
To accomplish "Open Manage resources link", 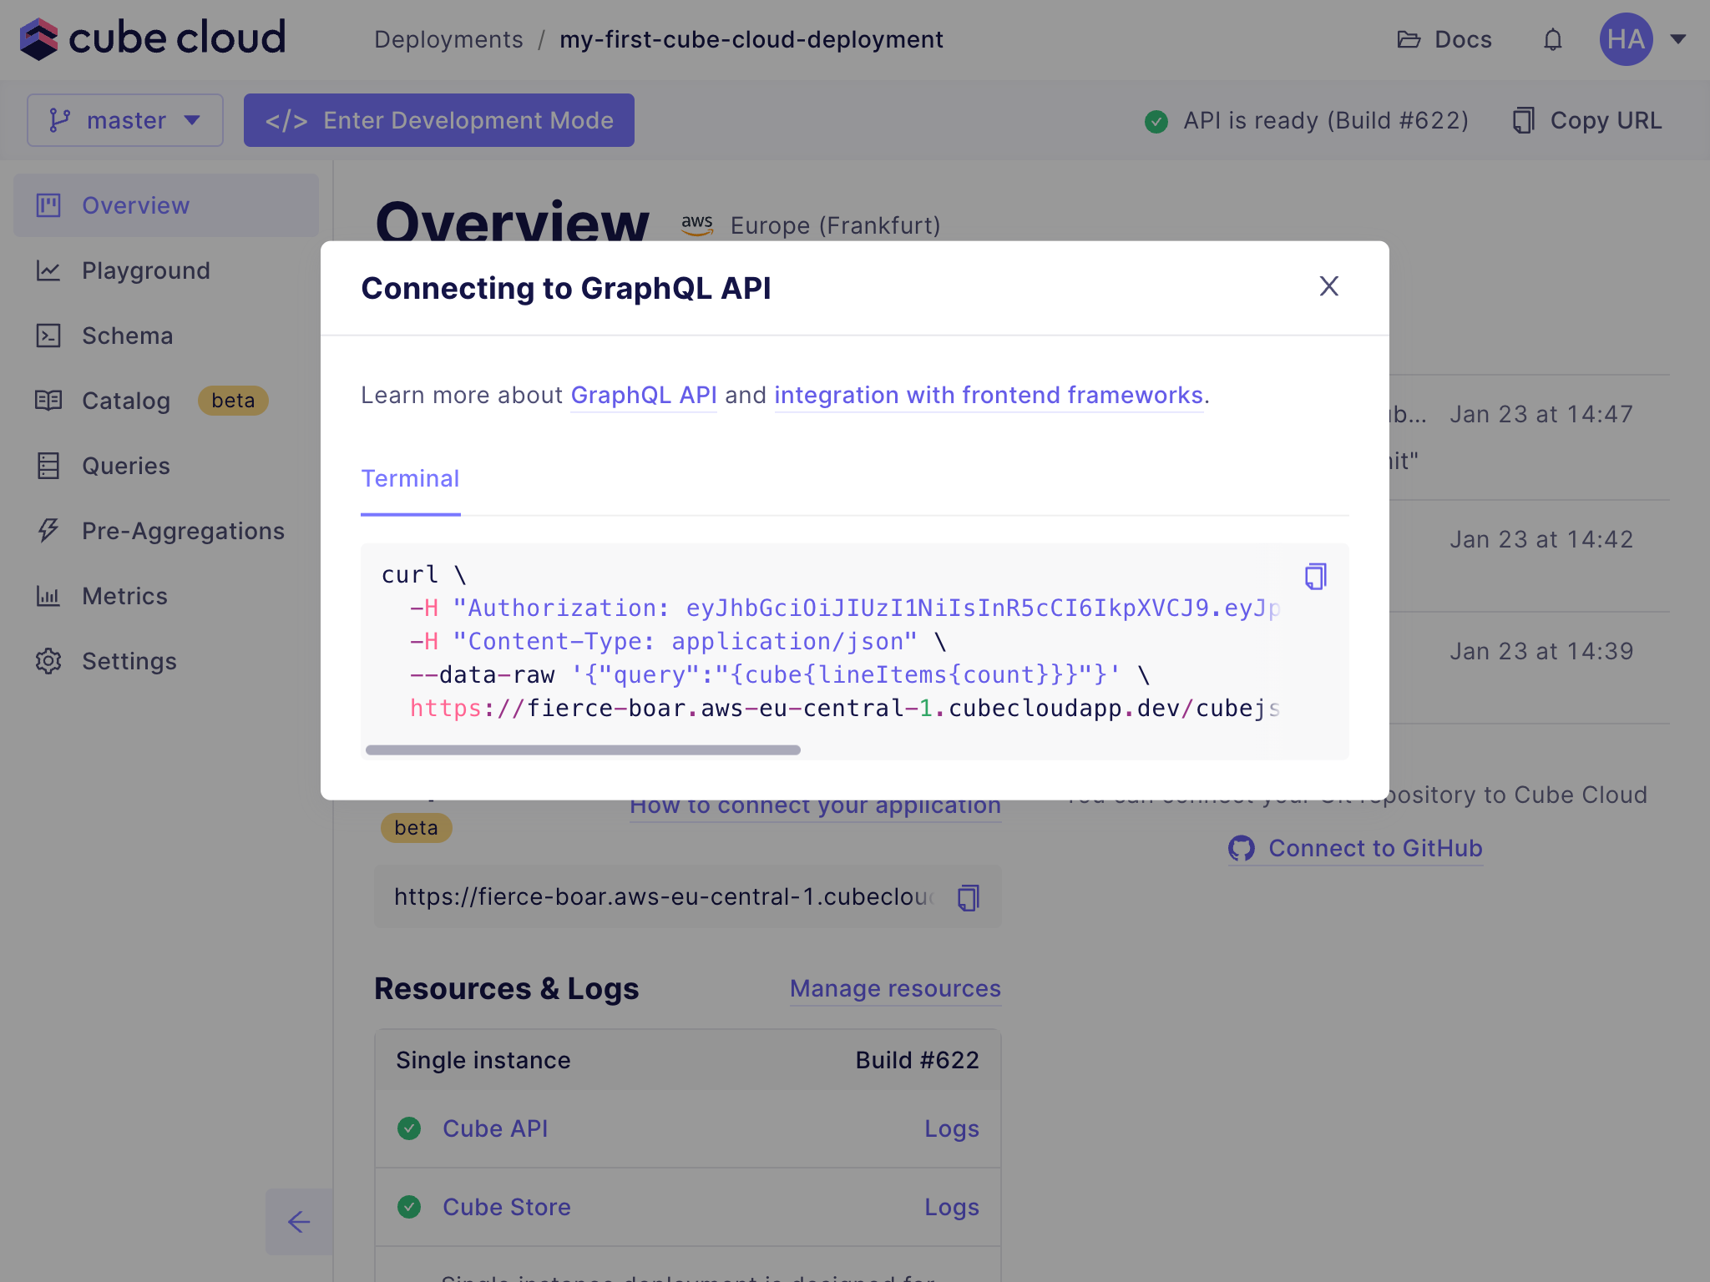I will (895, 988).
